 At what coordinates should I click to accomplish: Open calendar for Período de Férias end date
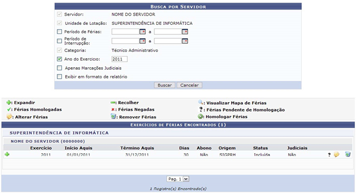click(185, 32)
